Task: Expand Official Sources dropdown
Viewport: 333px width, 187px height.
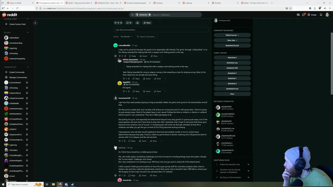Action: (x=232, y=35)
